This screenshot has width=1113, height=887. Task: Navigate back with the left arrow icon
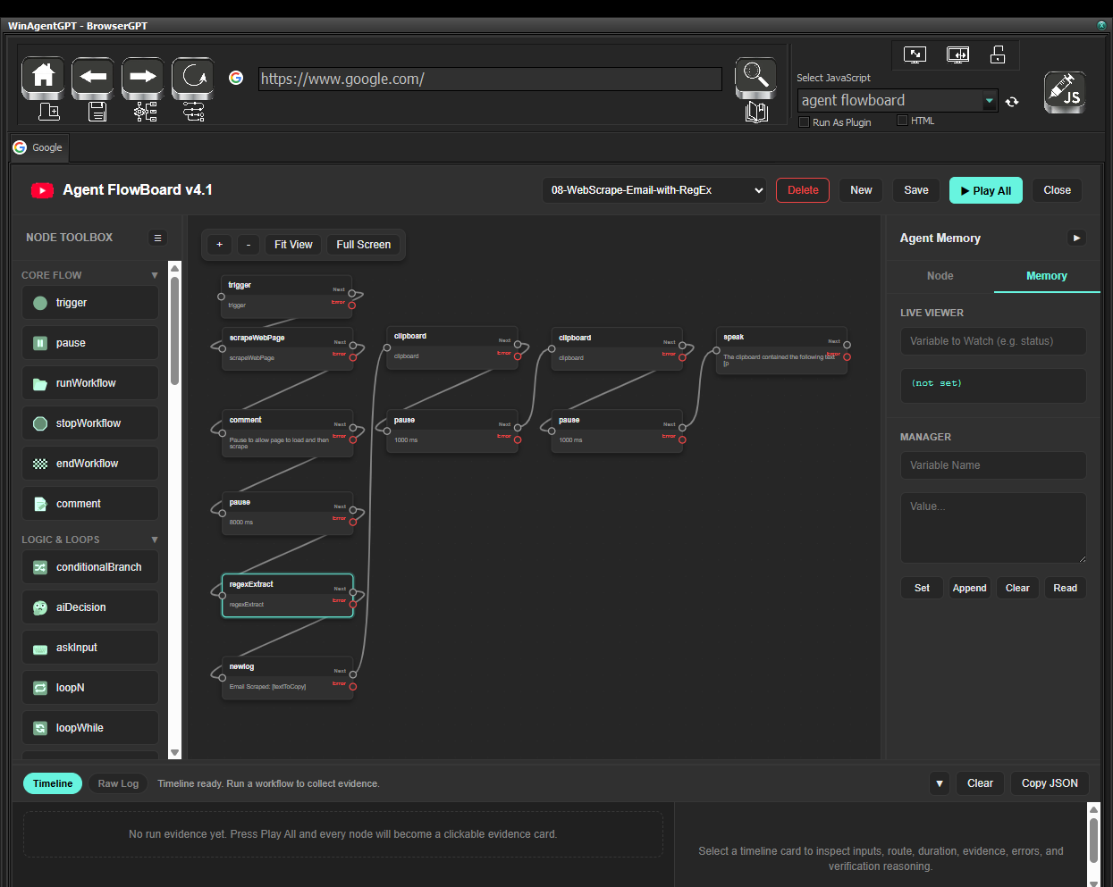click(x=93, y=78)
